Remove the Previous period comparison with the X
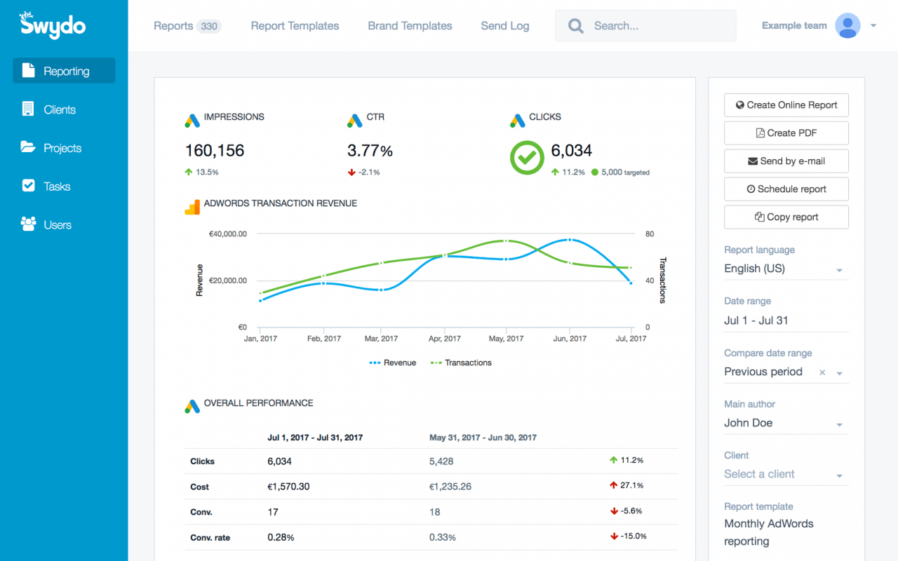Image resolution: width=898 pixels, height=561 pixels. [822, 372]
